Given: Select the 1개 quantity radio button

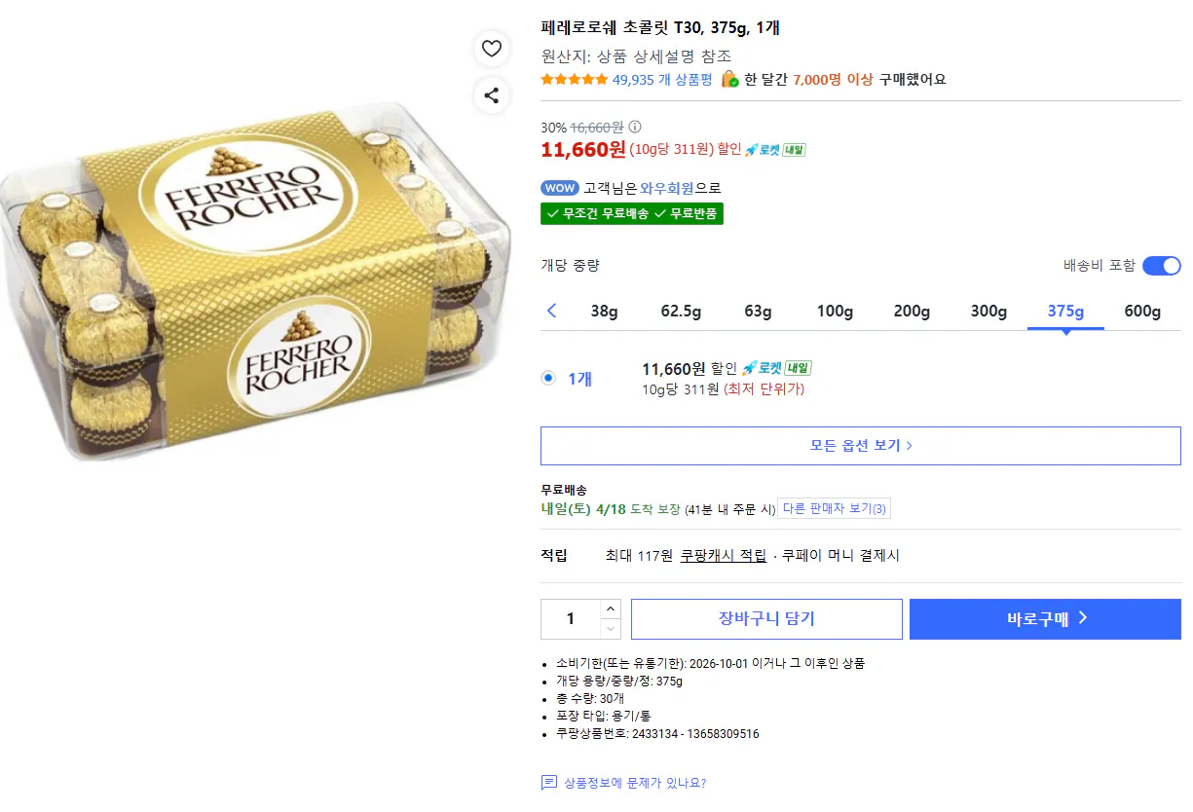Looking at the screenshot, I should (x=547, y=378).
